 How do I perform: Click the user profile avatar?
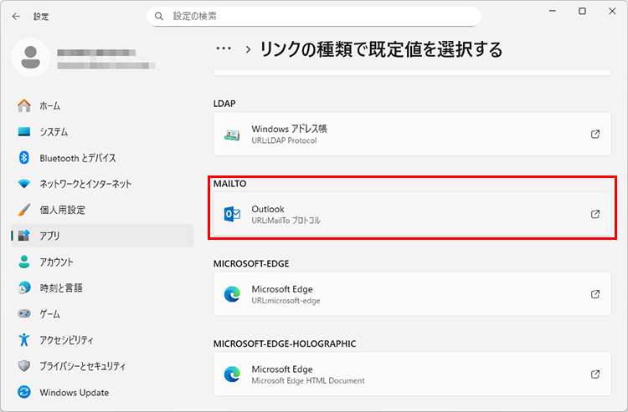(x=32, y=57)
